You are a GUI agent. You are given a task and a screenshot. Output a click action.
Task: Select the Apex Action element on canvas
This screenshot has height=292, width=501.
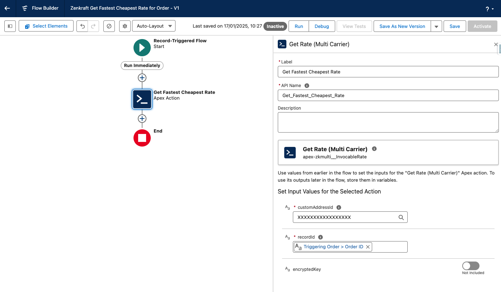click(142, 99)
